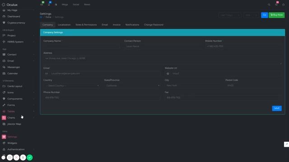Click the Calendar icon in sidebar
Viewport: 289px width, 162px height.
(4, 73)
